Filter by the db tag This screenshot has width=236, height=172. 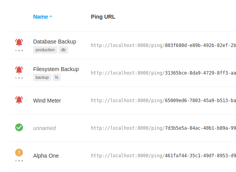point(63,50)
